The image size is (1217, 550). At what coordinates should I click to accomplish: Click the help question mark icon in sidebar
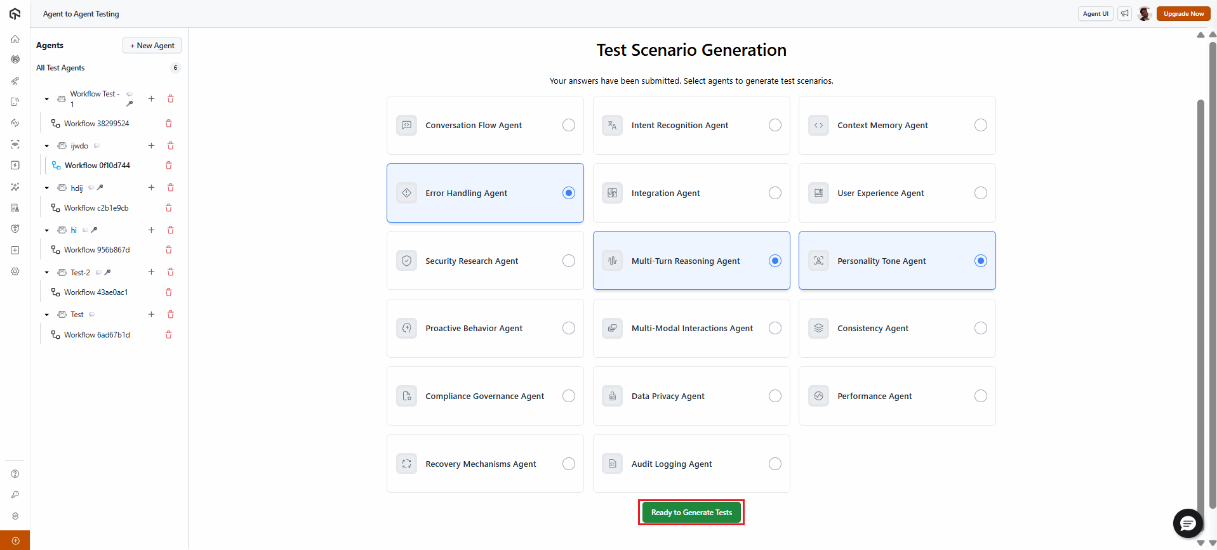click(x=15, y=474)
